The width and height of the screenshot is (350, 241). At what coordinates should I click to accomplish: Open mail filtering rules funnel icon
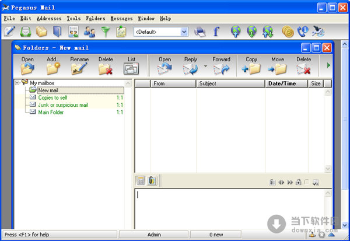coord(106,32)
